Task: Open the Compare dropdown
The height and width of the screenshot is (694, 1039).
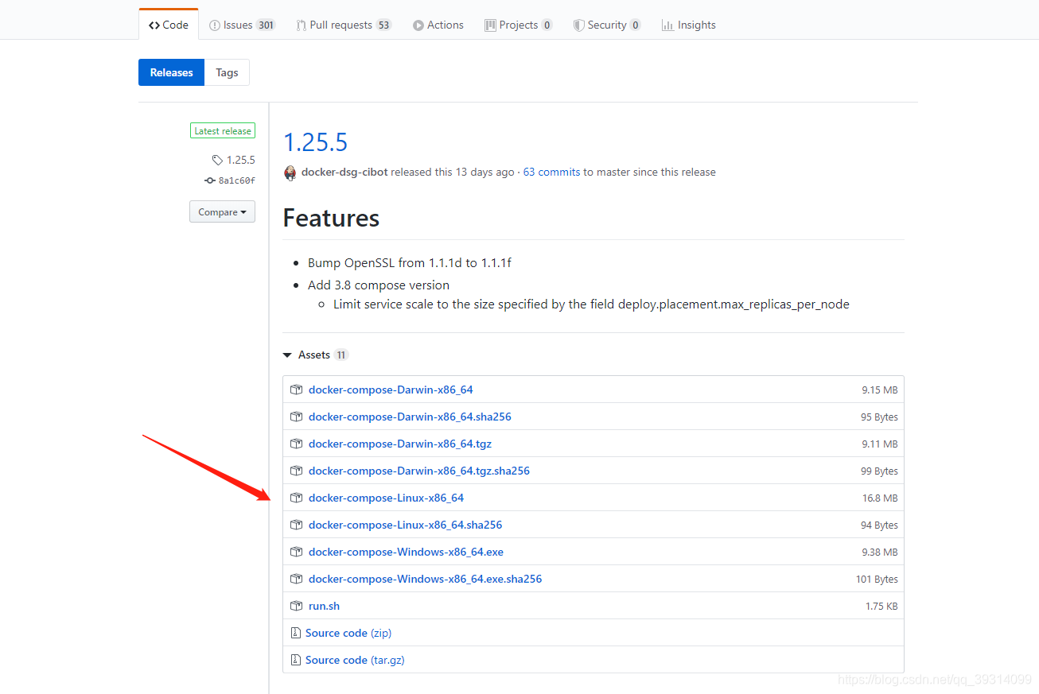Action: coord(222,212)
